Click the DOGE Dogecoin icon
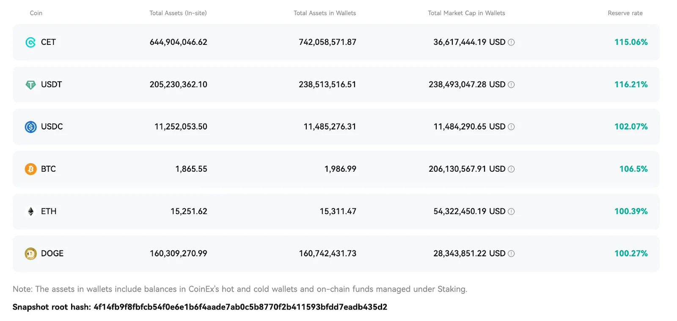Viewport: 677px width, 321px height. 30,254
